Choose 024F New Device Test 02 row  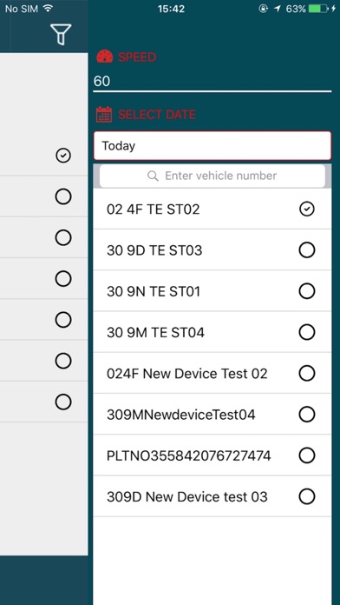pos(212,374)
